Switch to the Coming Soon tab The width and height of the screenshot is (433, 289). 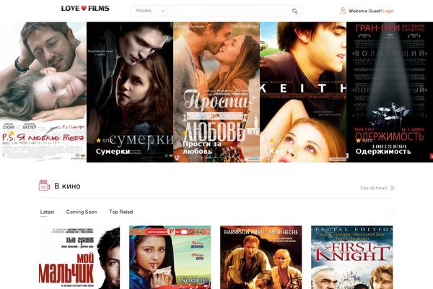point(82,212)
